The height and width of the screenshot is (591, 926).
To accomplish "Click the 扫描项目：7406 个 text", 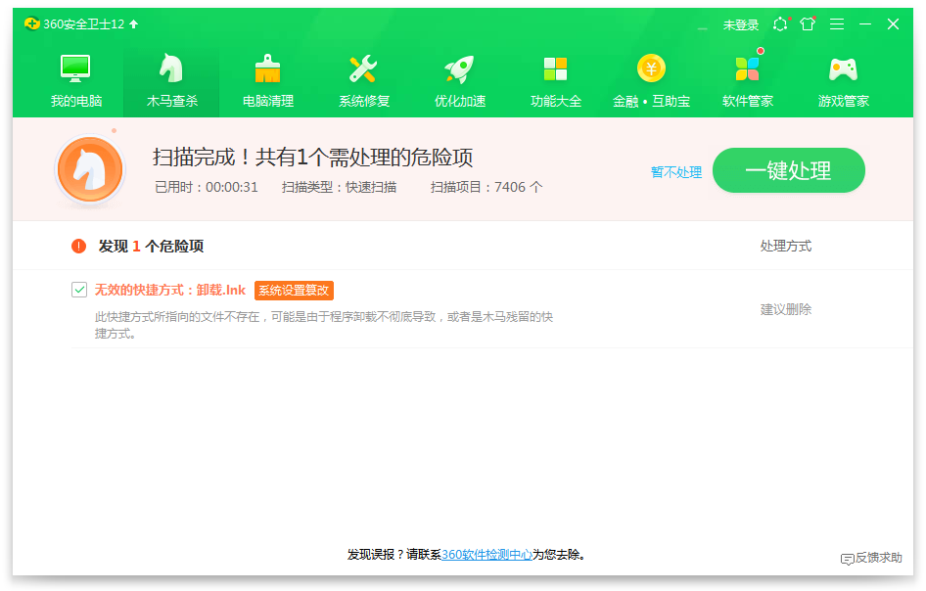I will [486, 187].
